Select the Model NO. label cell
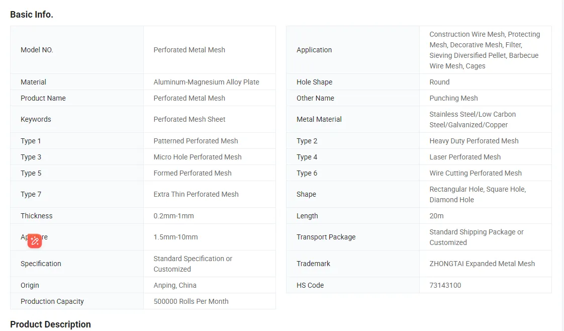 (x=77, y=50)
